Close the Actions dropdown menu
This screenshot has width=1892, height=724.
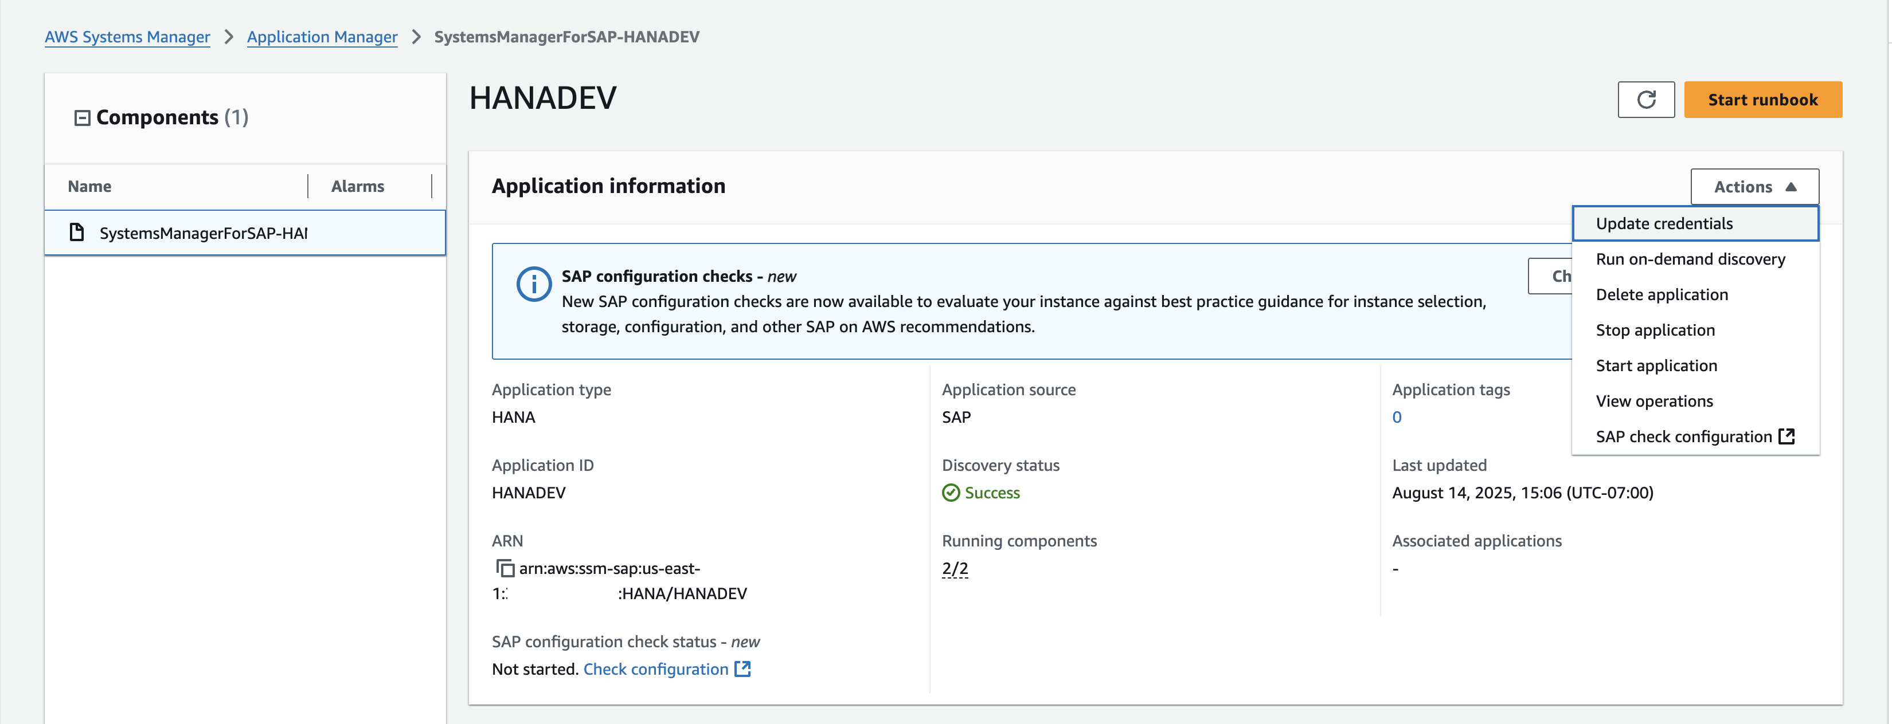click(x=1754, y=187)
